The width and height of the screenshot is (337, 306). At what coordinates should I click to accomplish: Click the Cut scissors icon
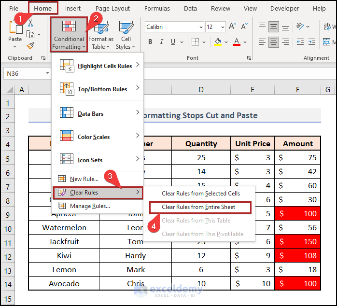click(30, 23)
